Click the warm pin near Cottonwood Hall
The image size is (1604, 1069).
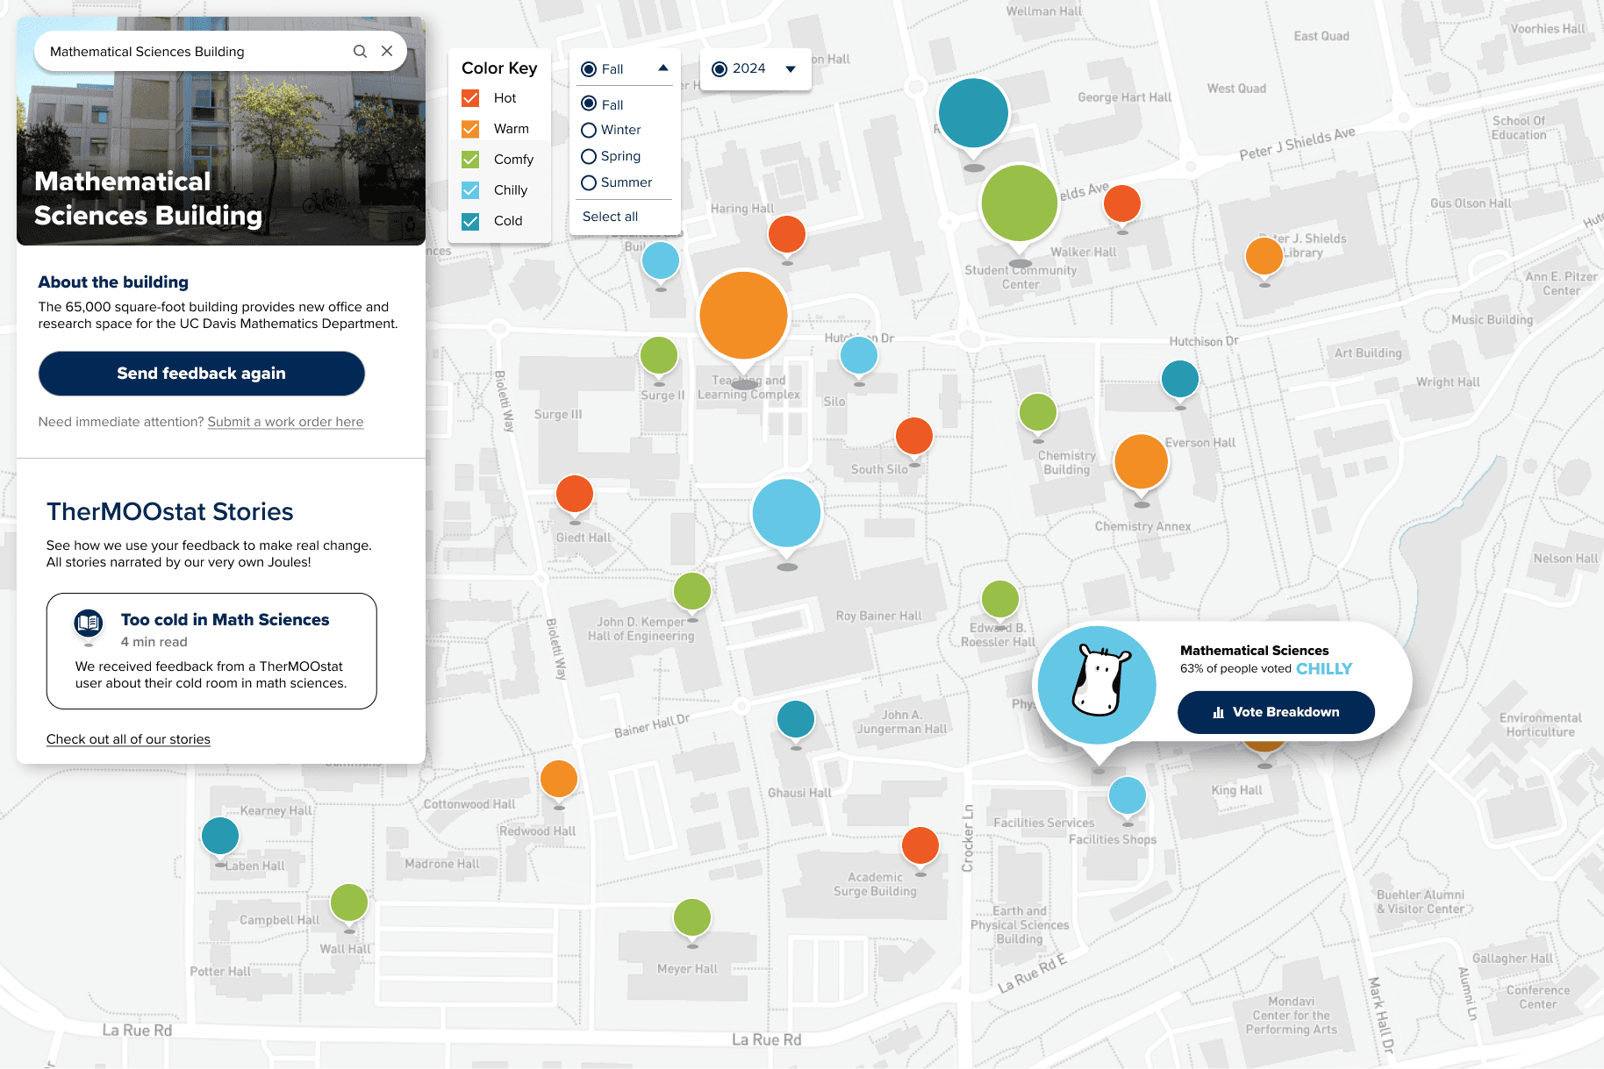[559, 778]
